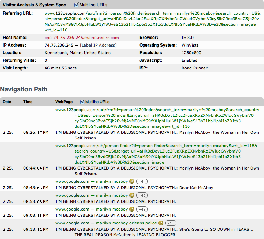Open google.com marilyn mcaboy orleans police link
The width and height of the screenshot is (264, 239).
point(106,223)
